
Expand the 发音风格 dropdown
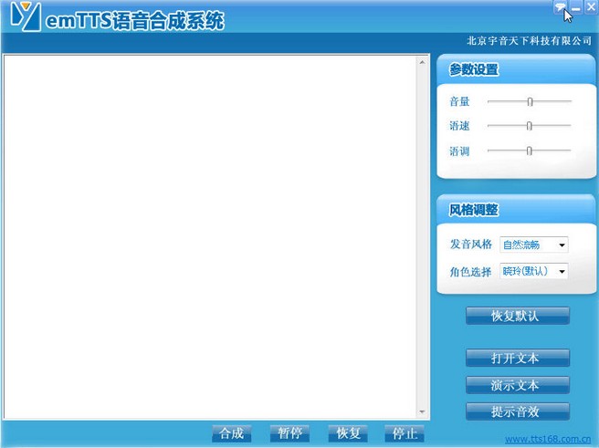click(561, 245)
